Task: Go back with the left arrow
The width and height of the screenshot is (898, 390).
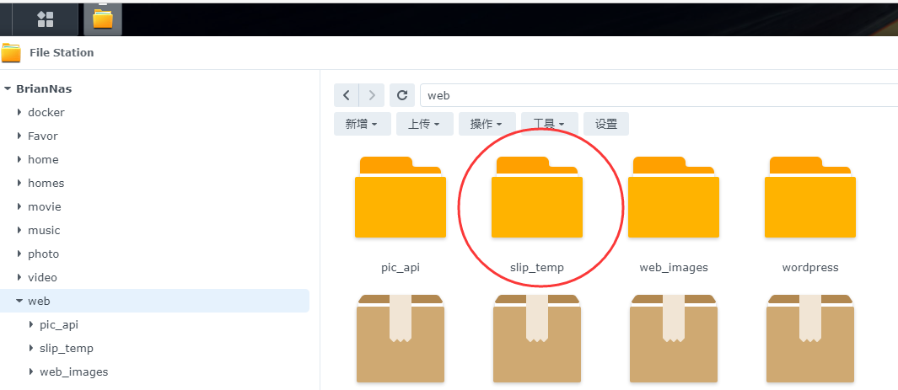Action: tap(347, 95)
